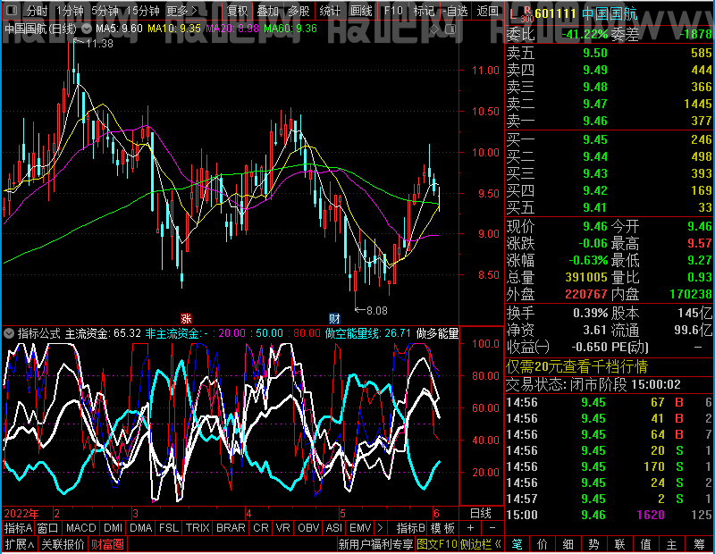The image size is (715, 554).
Task: Click stock code 601111
Action: tap(555, 14)
